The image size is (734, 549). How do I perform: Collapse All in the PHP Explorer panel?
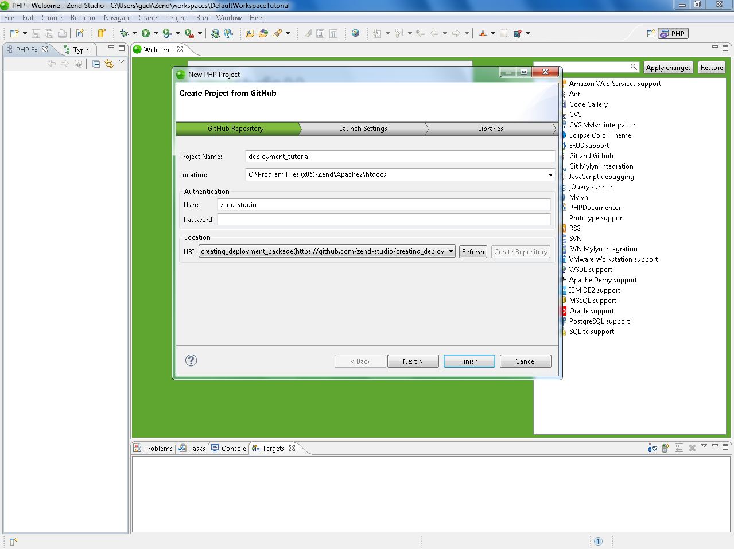click(95, 64)
